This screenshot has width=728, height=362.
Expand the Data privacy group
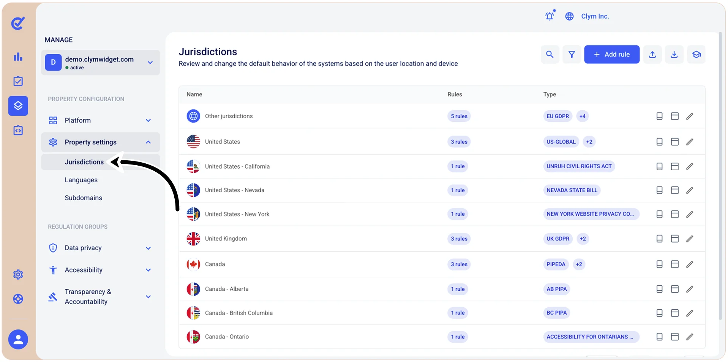(100, 248)
